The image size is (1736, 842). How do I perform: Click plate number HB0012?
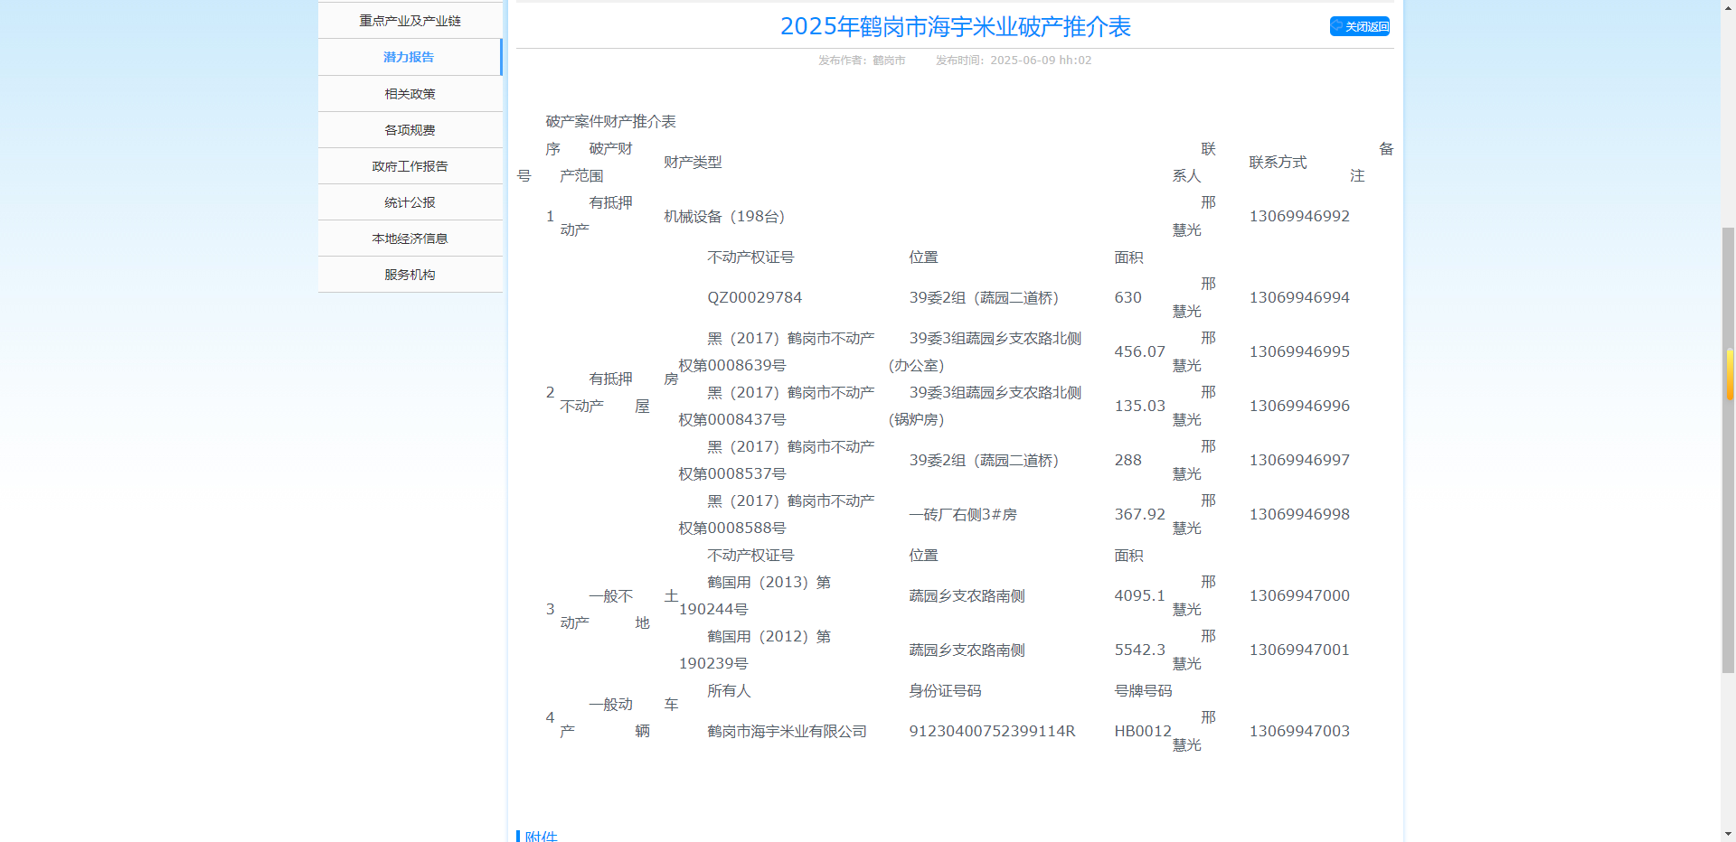click(x=1143, y=731)
